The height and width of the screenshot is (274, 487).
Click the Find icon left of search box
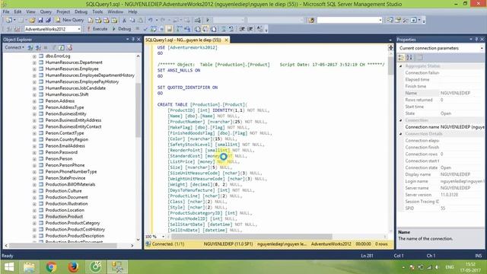pyautogui.click(x=311, y=20)
